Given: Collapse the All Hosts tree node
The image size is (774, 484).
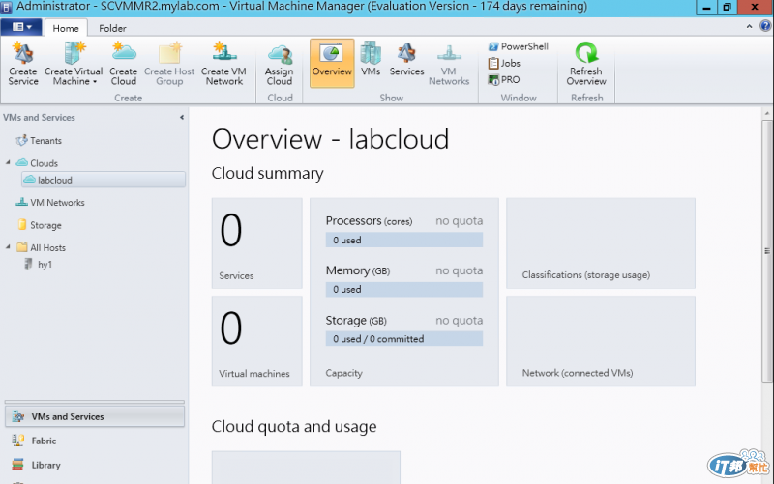Looking at the screenshot, I should tap(8, 246).
